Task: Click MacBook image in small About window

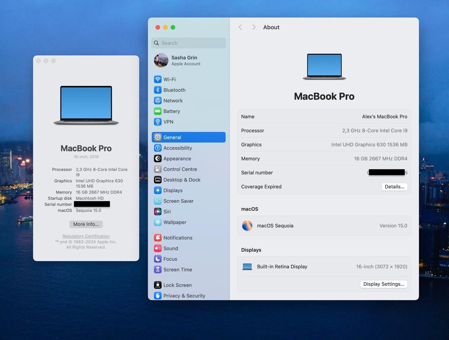Action: click(86, 105)
